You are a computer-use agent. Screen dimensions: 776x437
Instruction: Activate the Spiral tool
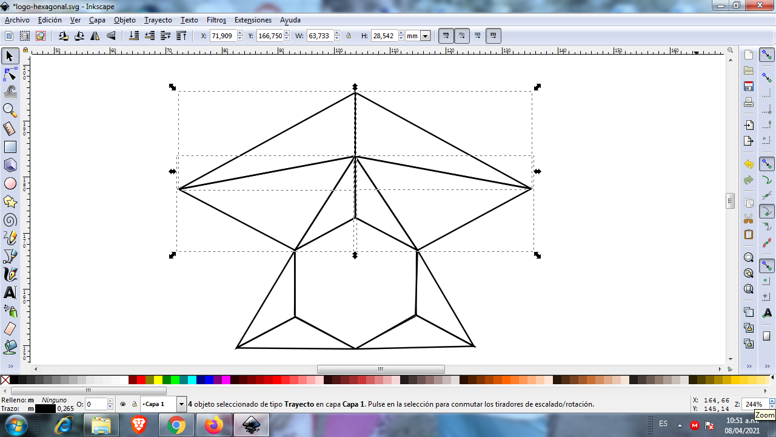coord(10,220)
